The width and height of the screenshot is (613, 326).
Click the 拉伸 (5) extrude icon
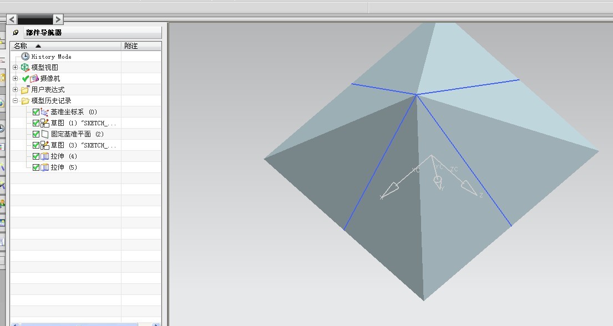coord(44,167)
